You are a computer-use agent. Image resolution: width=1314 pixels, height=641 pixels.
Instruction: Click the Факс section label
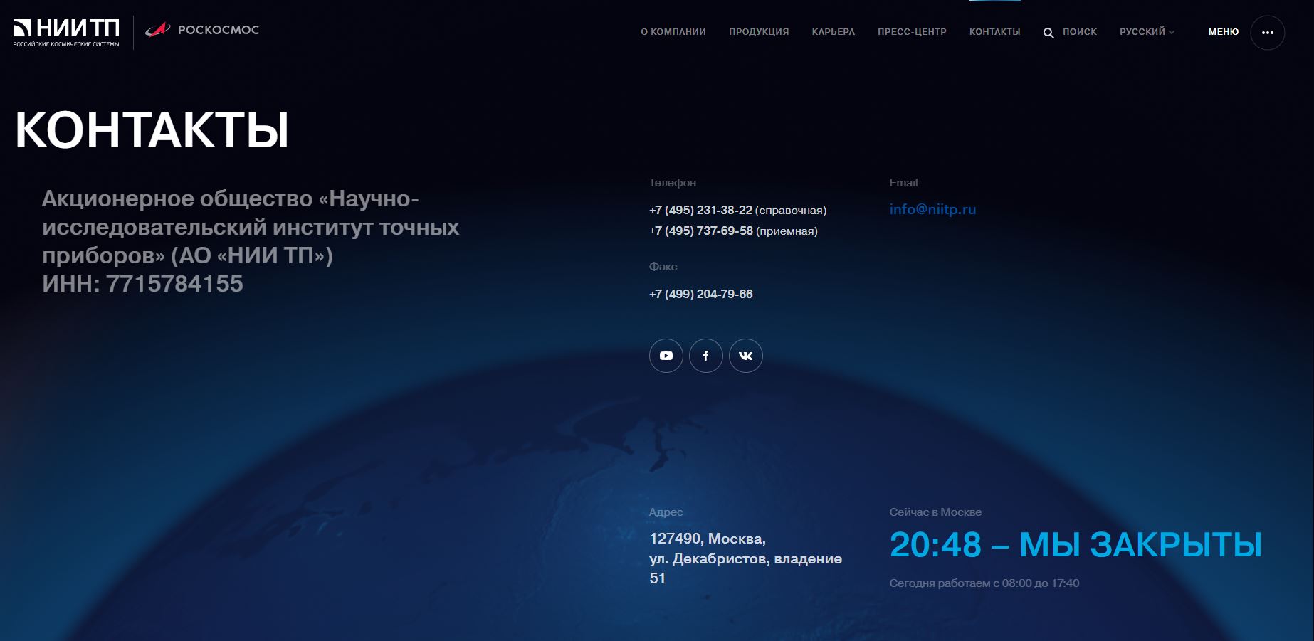pos(663,267)
